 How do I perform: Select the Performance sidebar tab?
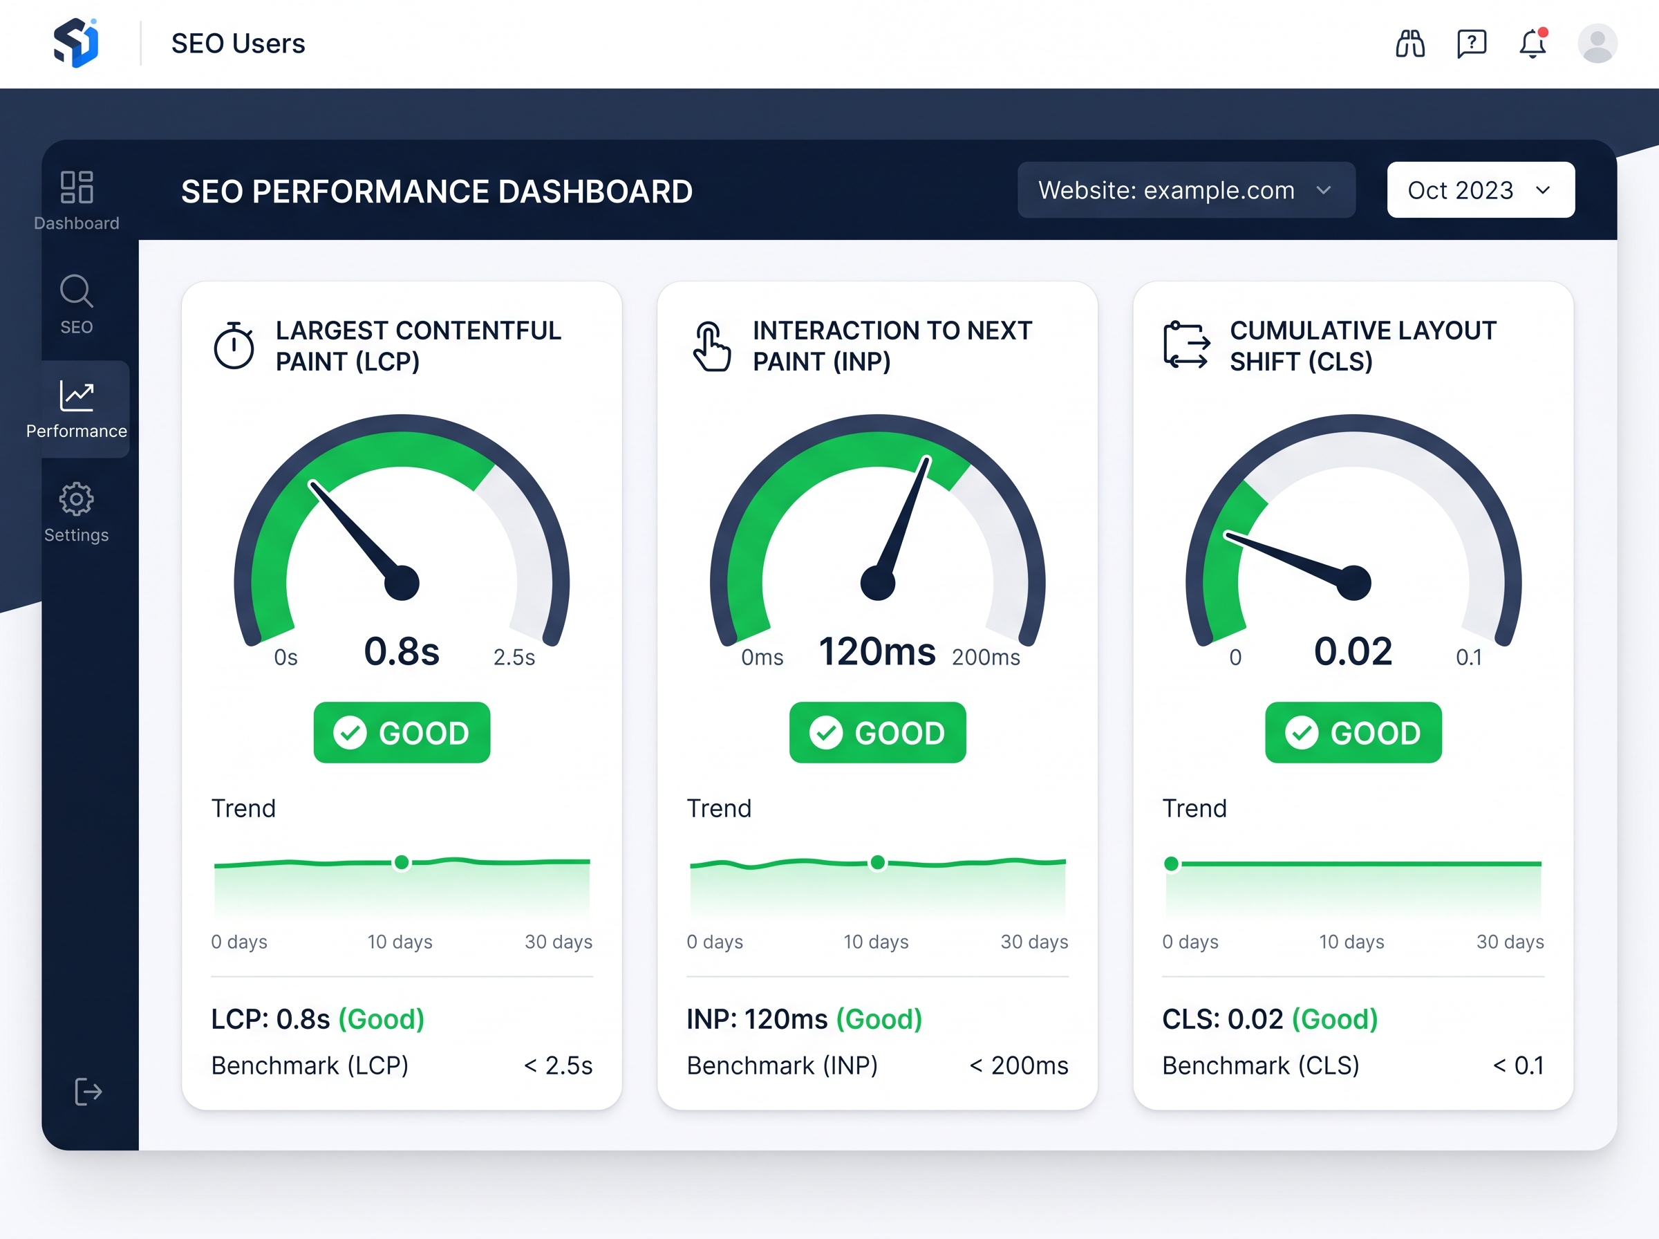77,409
